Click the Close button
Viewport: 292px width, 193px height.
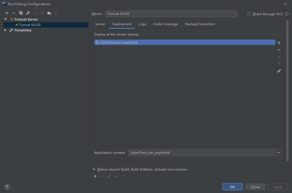pyautogui.click(x=255, y=187)
